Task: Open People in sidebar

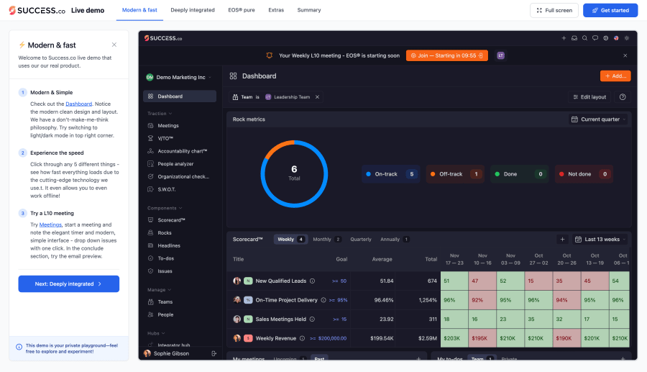Action: 180,314
